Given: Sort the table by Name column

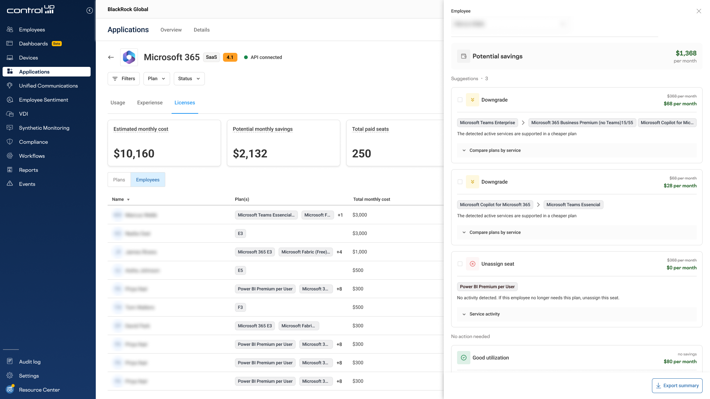Looking at the screenshot, I should coord(121,199).
